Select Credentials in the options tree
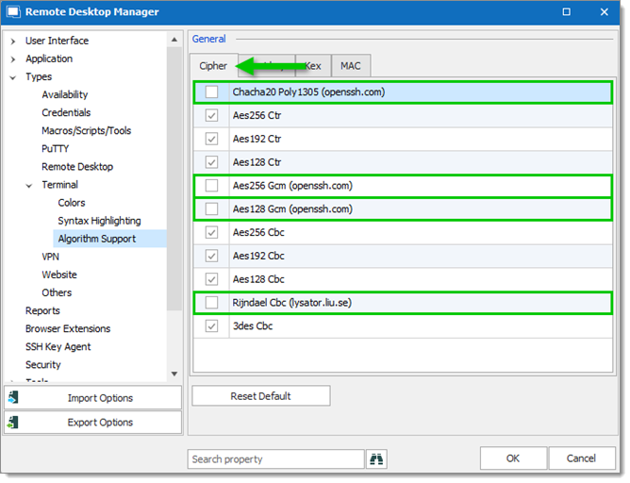The width and height of the screenshot is (630, 483). point(66,112)
